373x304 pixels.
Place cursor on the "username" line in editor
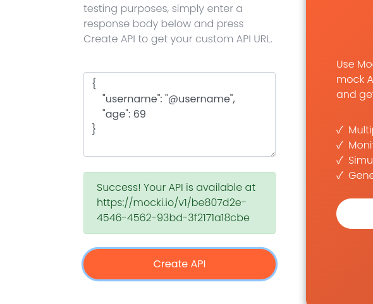pos(169,99)
